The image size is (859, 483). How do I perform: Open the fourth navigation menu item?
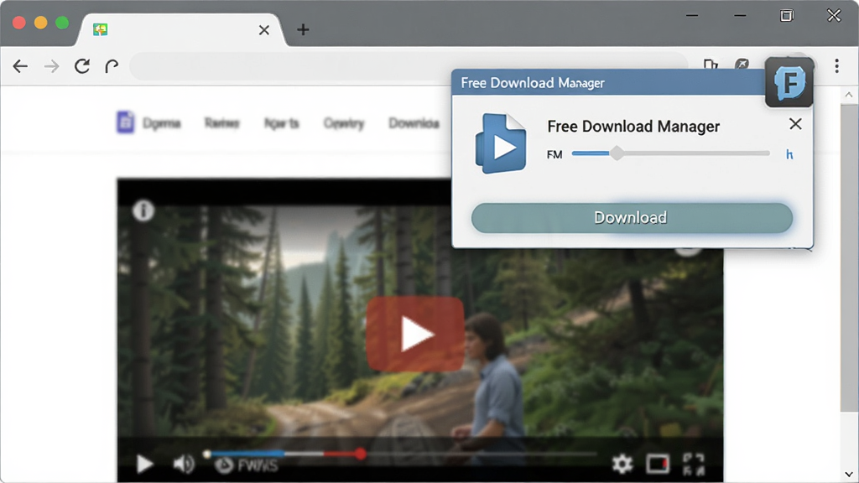[343, 123]
